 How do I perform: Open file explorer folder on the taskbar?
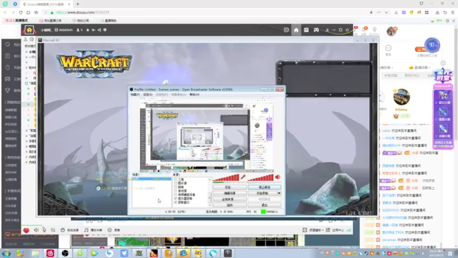[x=35, y=253]
